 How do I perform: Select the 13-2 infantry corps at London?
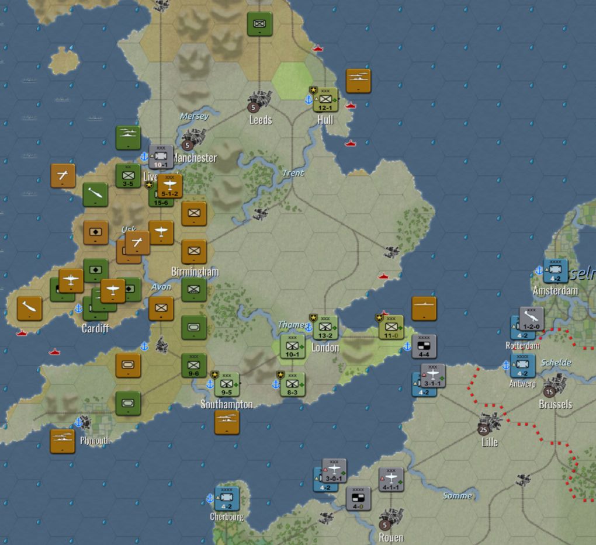click(x=325, y=328)
